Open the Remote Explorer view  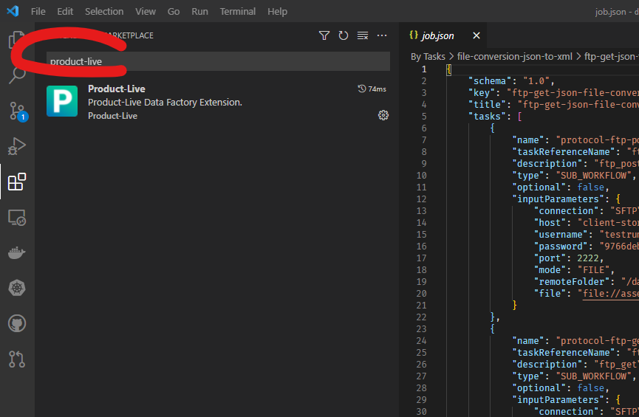click(x=16, y=217)
